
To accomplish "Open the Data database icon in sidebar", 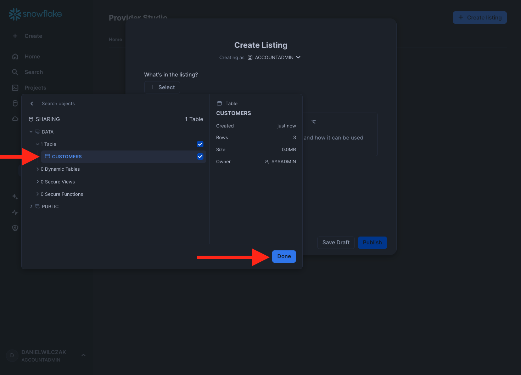I will click(15, 103).
